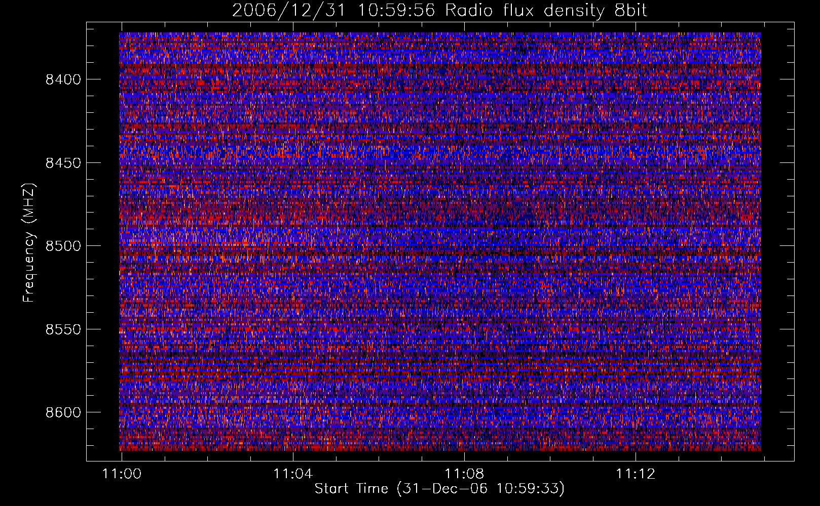Click the 11:04 time tick label
820x506 pixels.
[x=293, y=474]
